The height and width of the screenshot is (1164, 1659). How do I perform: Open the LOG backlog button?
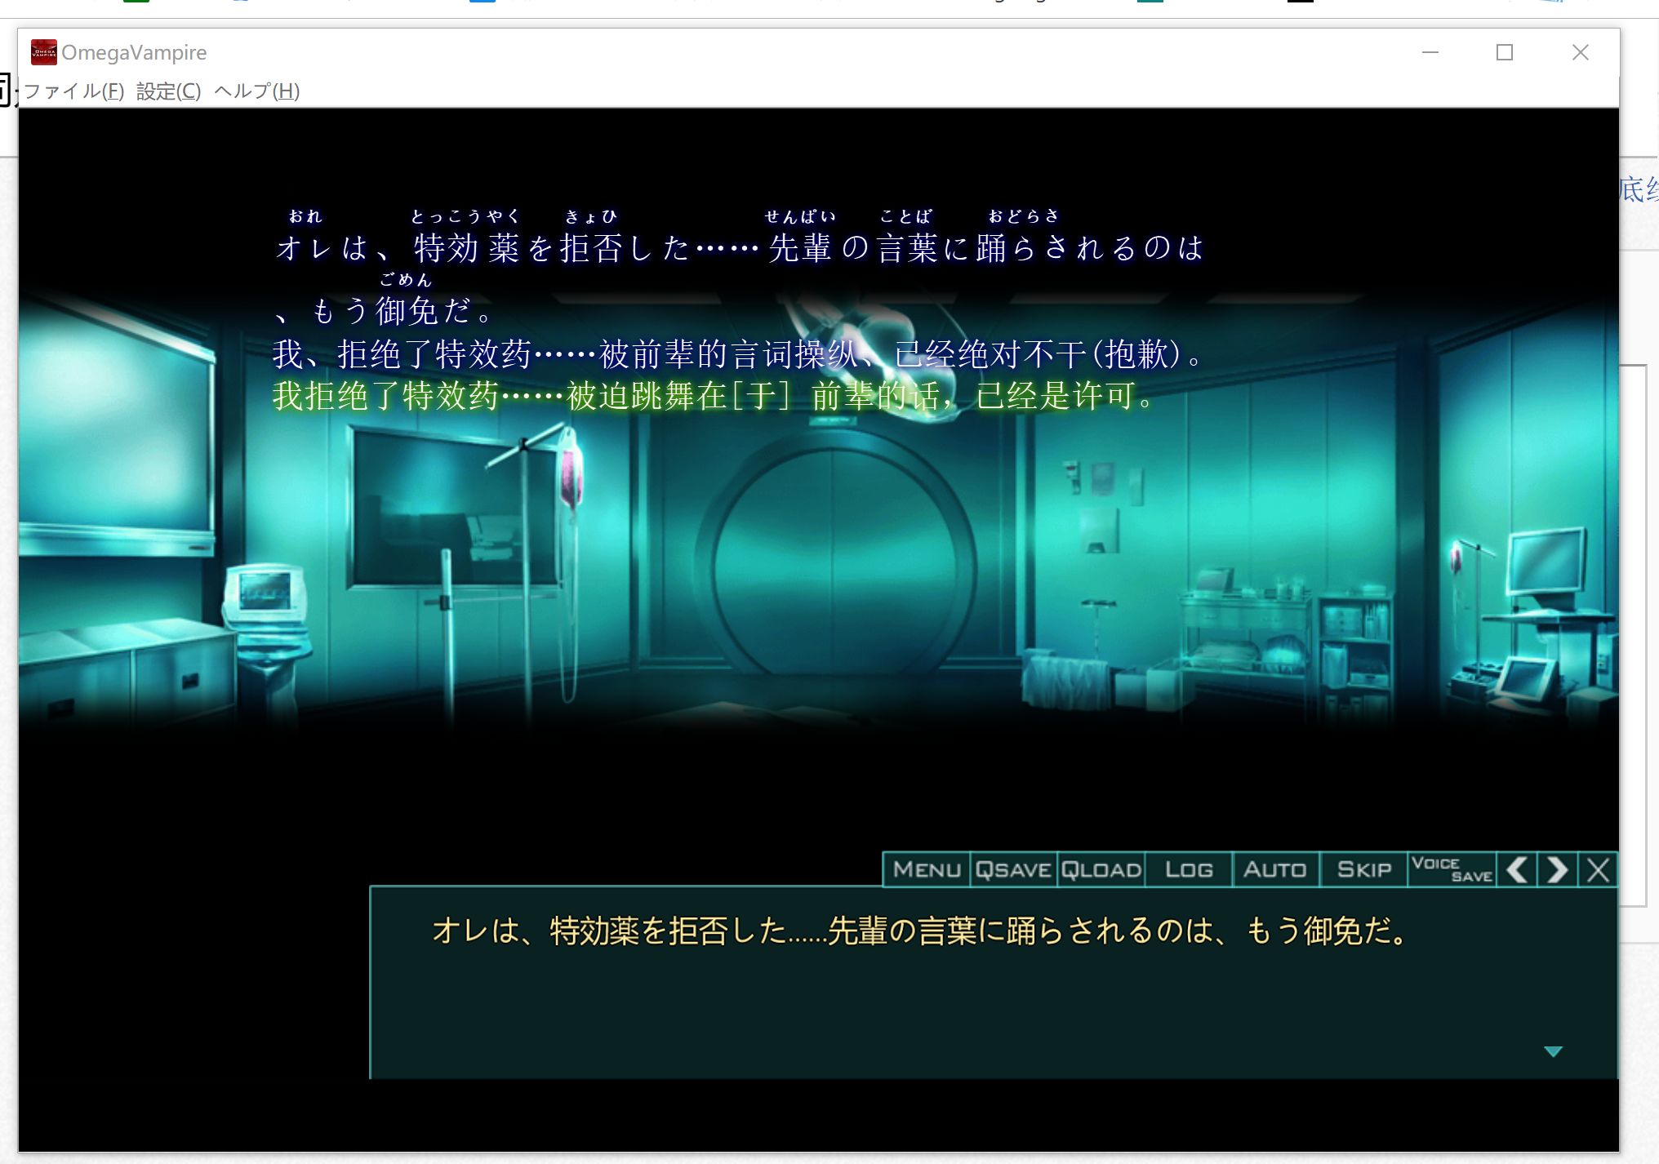1189,869
